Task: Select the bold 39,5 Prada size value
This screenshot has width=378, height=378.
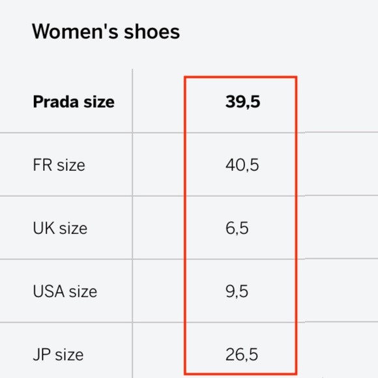Action: (242, 102)
